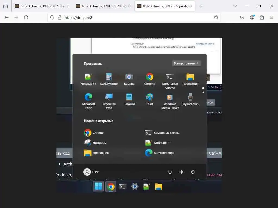This screenshot has width=278, height=208.
Task: Open Проводник from the pinned programs grid
Action: click(x=190, y=79)
